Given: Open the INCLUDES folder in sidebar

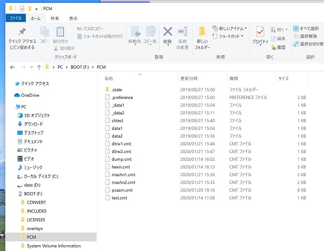Looking at the screenshot, I should (34, 211).
